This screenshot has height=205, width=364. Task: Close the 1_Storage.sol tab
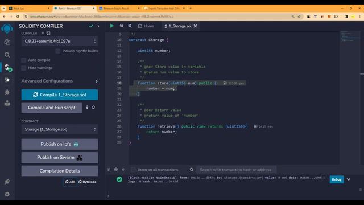coord(195,26)
